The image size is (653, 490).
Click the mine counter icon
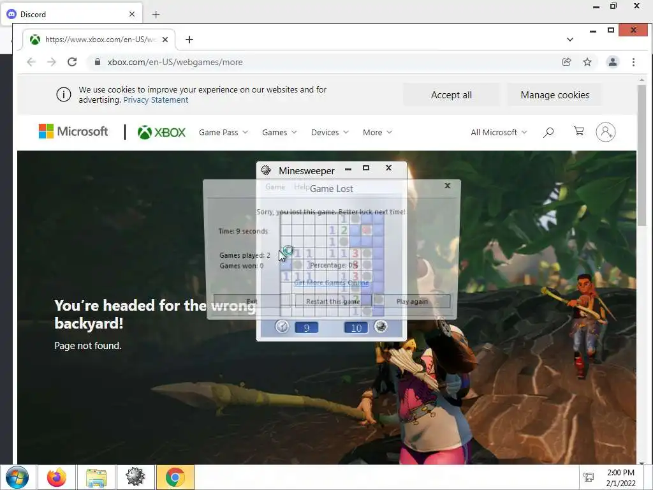(x=381, y=326)
